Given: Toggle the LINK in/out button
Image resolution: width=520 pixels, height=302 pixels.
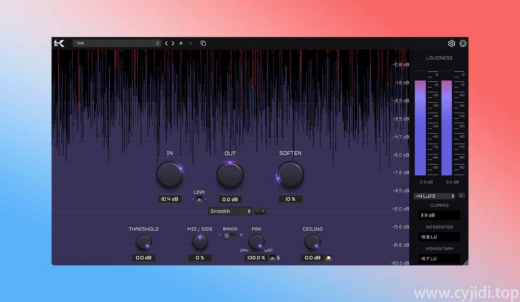Looking at the screenshot, I should 199,199.
